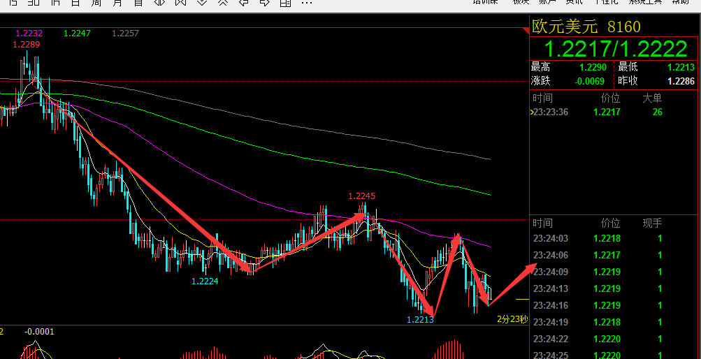
Task: Click the double chevron down toolbar icon
Action: pos(202,3)
